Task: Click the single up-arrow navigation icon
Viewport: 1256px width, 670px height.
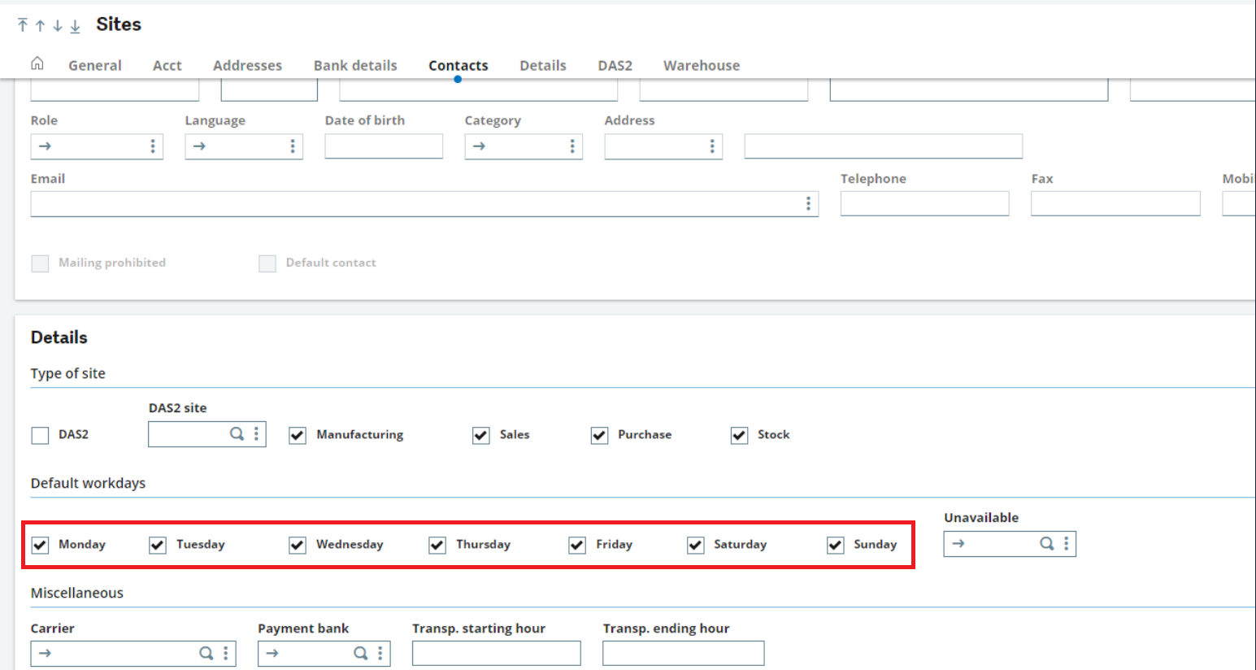Action: (x=40, y=25)
